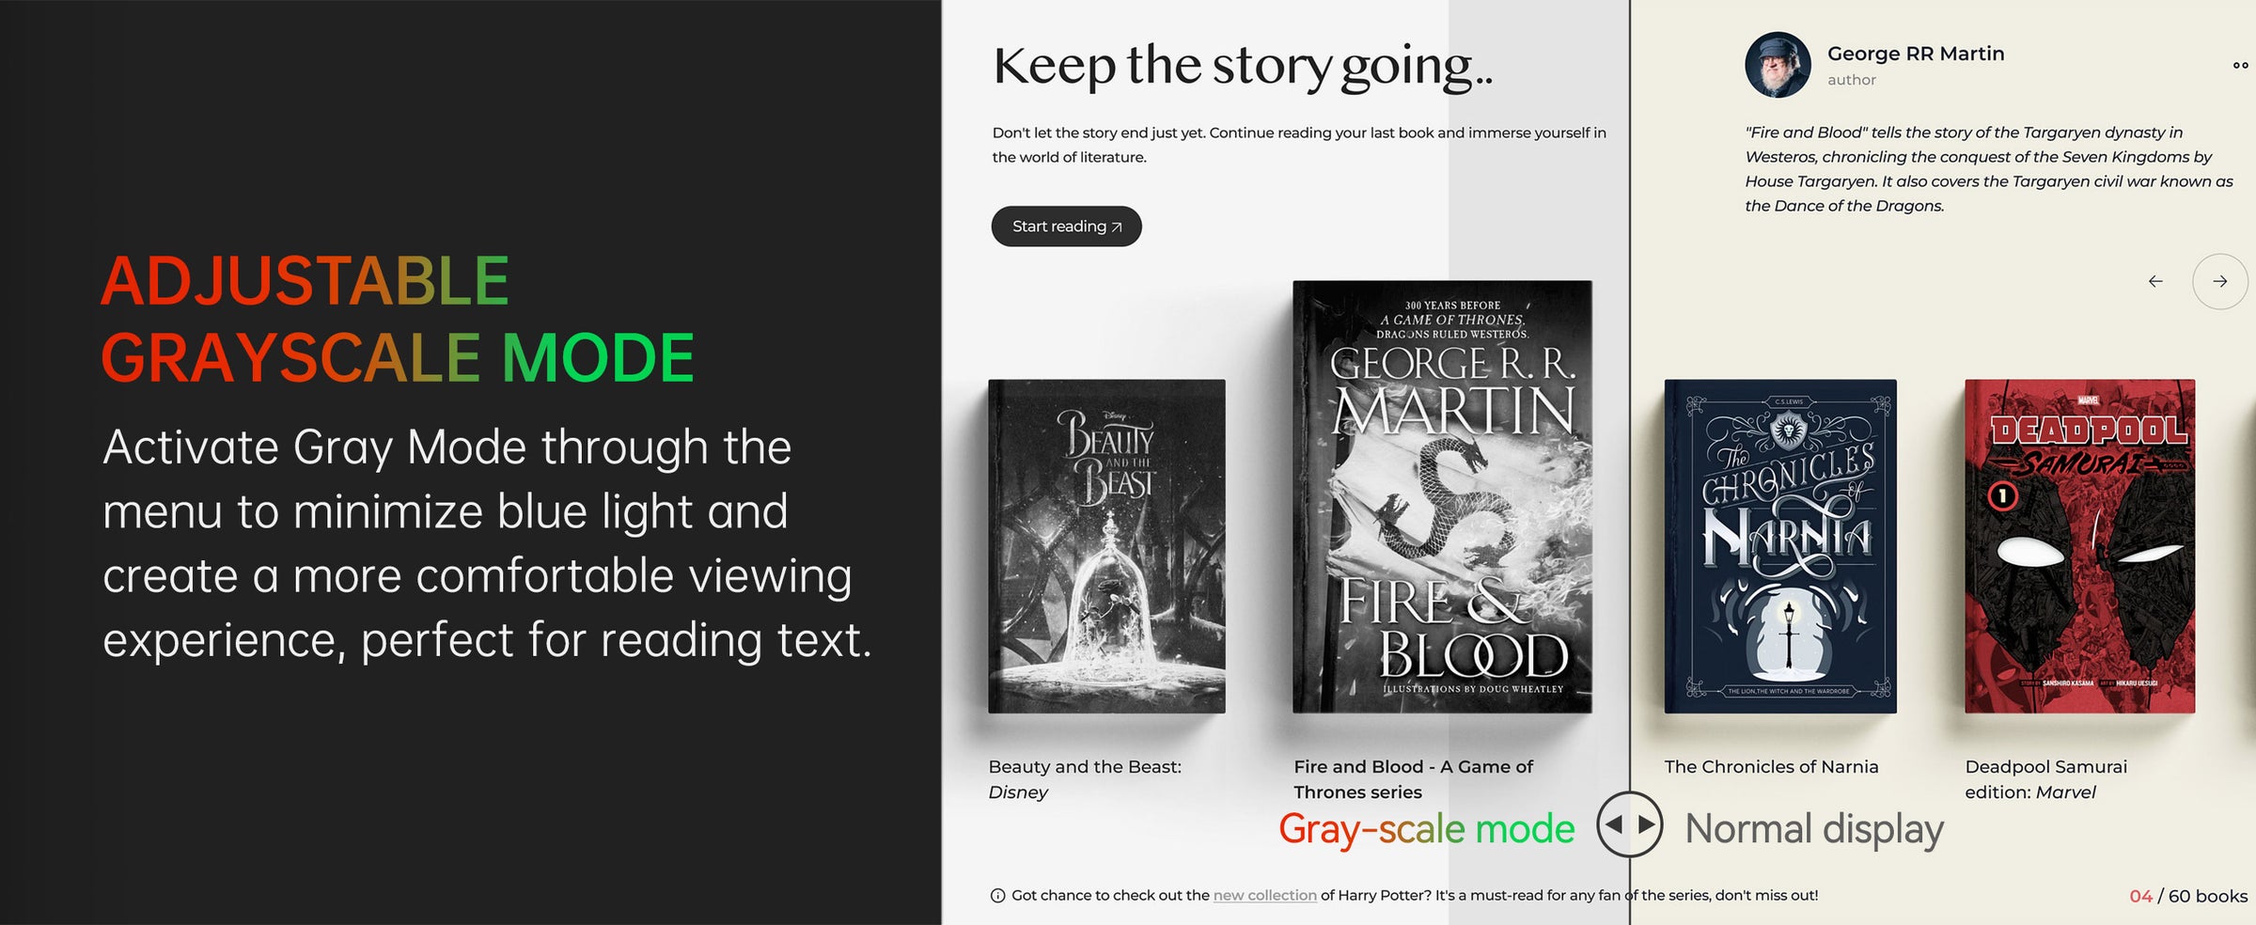This screenshot has width=2256, height=925.
Task: Click the George RR Martin author name
Action: [1916, 54]
